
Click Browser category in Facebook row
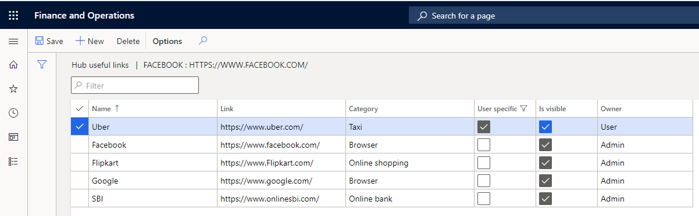[x=410, y=145]
